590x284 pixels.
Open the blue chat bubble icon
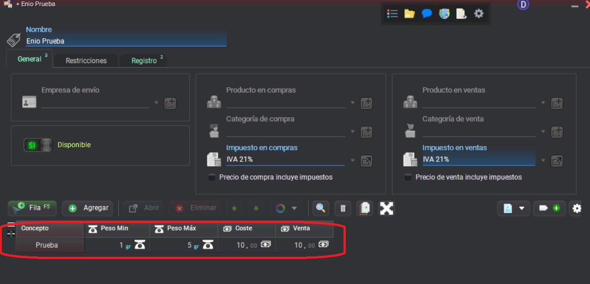tap(427, 14)
